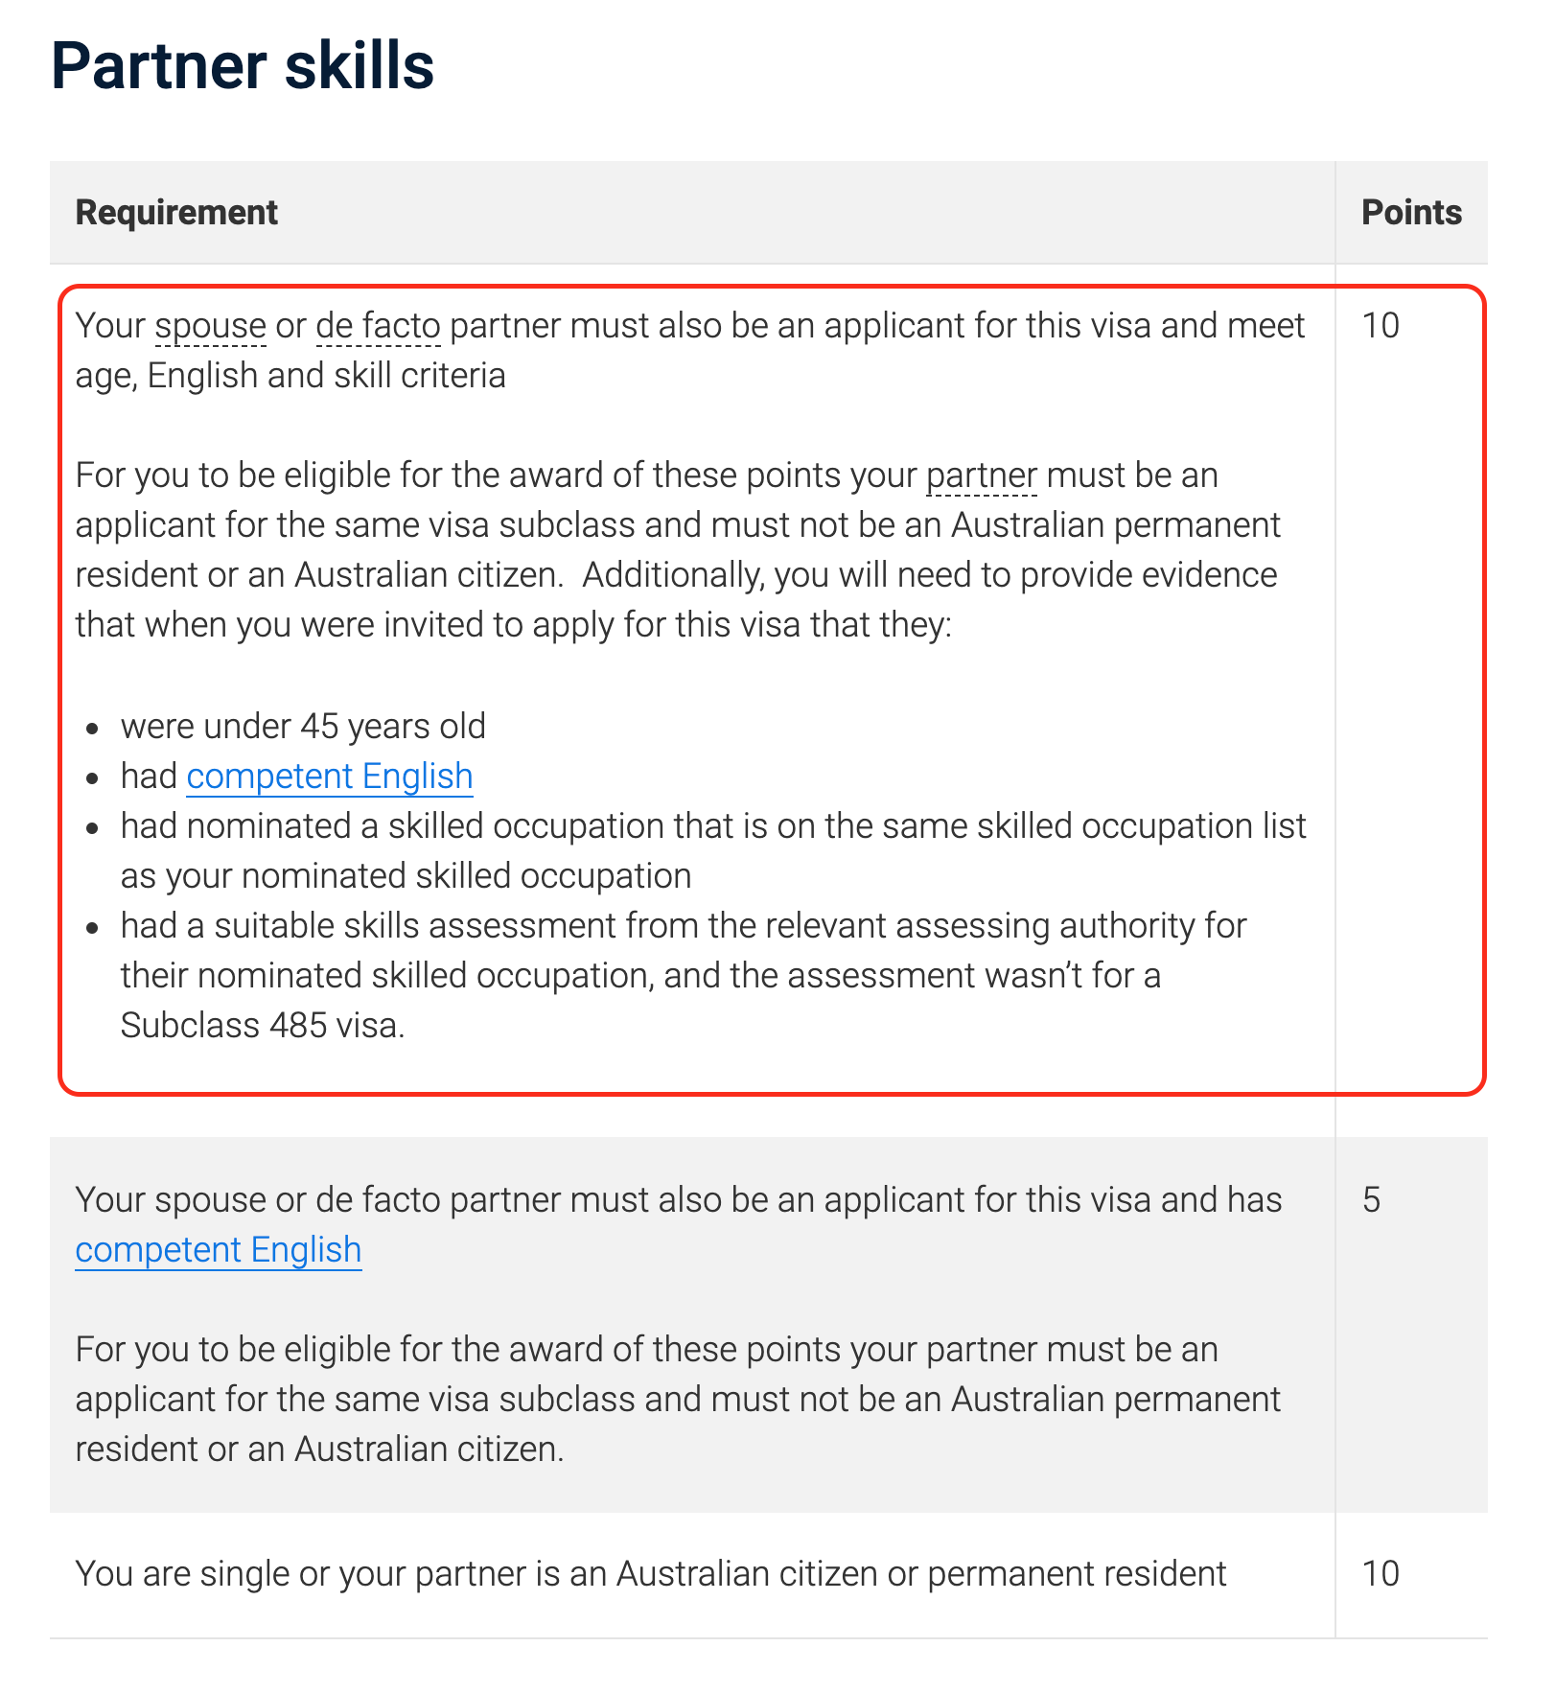Click the Requirement column header

[x=176, y=212]
